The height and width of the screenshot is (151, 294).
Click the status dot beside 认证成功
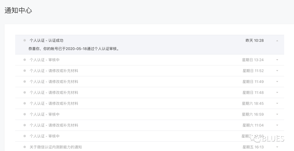(24, 40)
